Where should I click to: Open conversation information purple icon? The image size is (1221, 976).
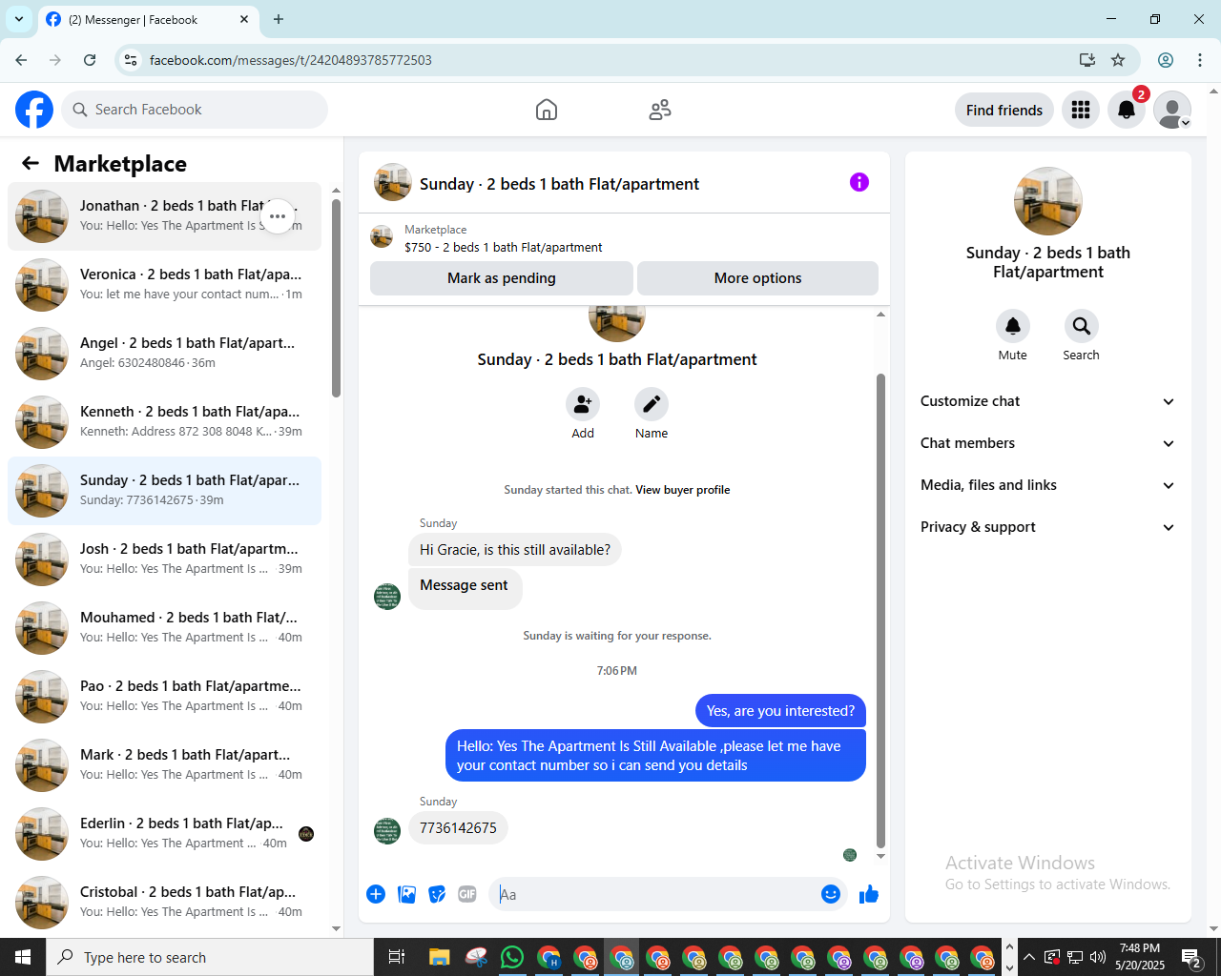(x=859, y=182)
